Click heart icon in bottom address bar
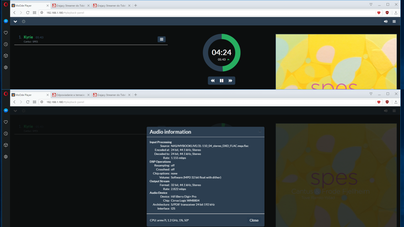 (379, 102)
